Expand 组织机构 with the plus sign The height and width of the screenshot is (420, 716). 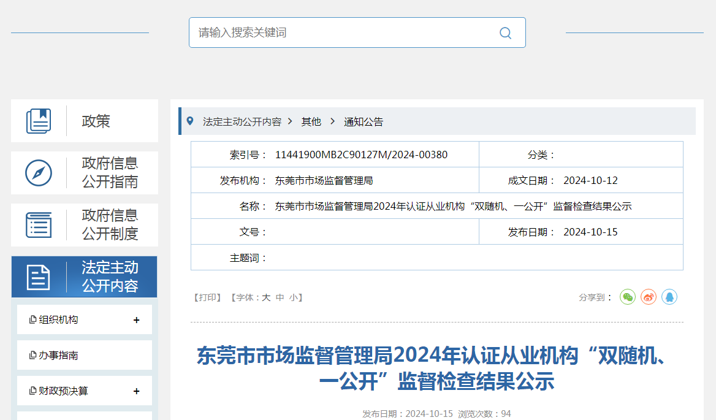coord(136,320)
